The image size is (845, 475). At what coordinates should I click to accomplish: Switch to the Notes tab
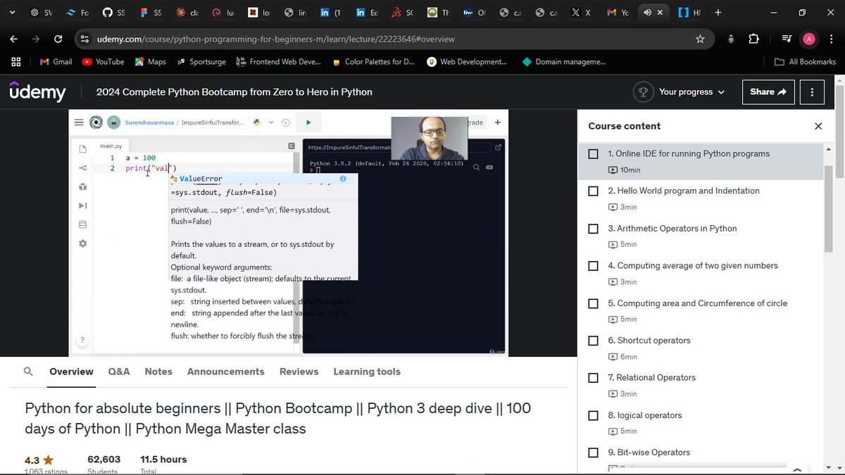(x=158, y=372)
